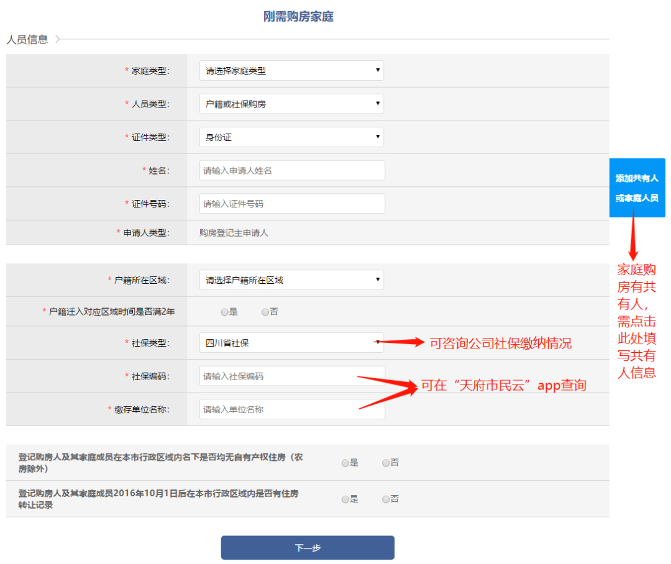Screen dimensions: 671x564
Task: Click the 人员信息 section label
Action: click(27, 39)
